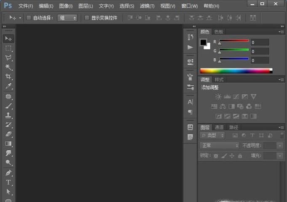
Task: Open the Character panel from the dock
Action: [x=190, y=102]
